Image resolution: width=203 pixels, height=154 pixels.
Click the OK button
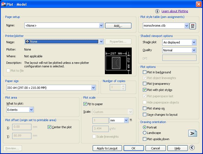pyautogui.click(x=134, y=148)
